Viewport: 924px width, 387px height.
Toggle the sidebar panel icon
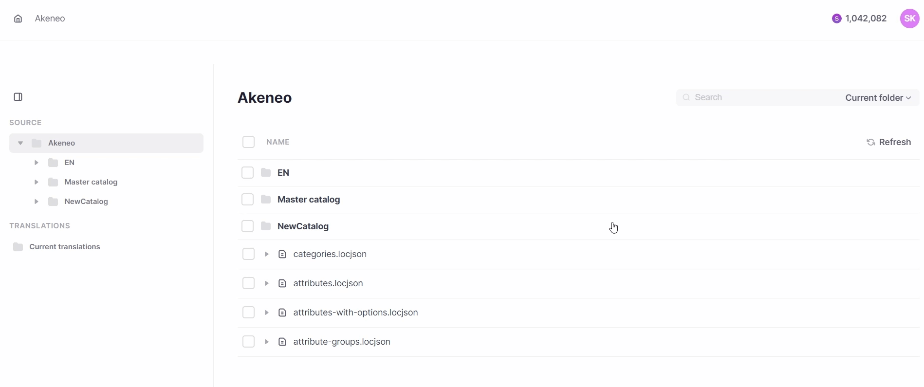click(18, 97)
